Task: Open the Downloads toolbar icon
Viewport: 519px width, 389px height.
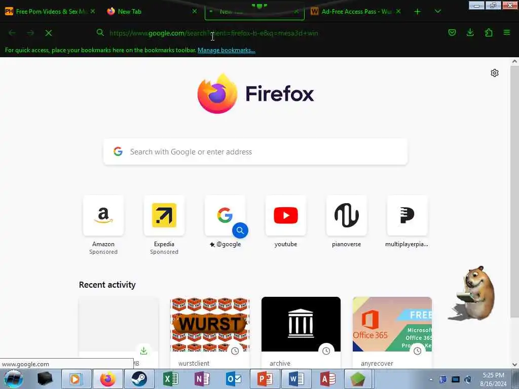Action: click(470, 32)
